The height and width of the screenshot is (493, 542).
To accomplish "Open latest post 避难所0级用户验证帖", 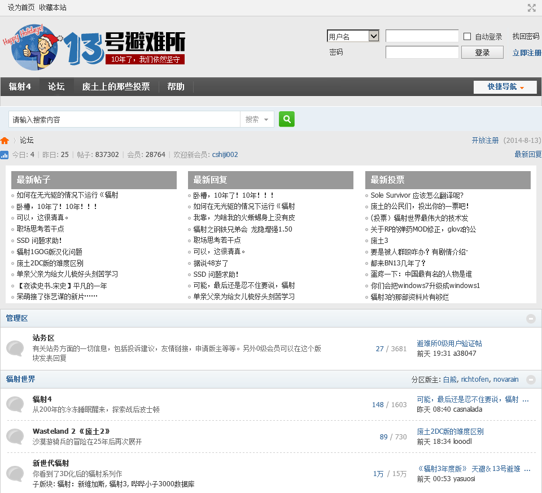I will (449, 343).
